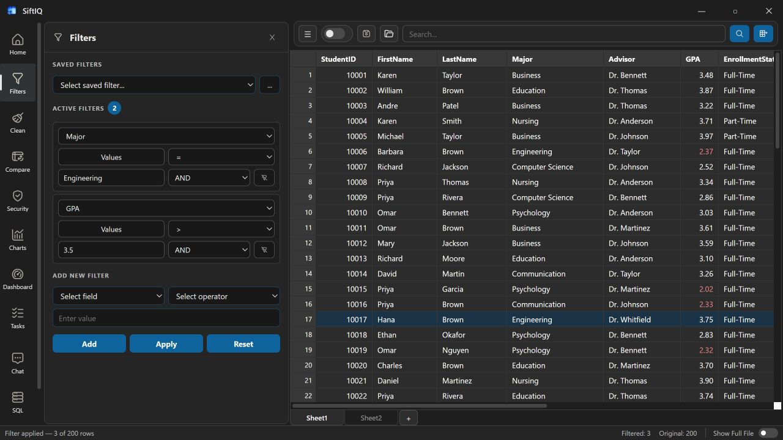Click the cell with last name Okafor

click(472, 335)
